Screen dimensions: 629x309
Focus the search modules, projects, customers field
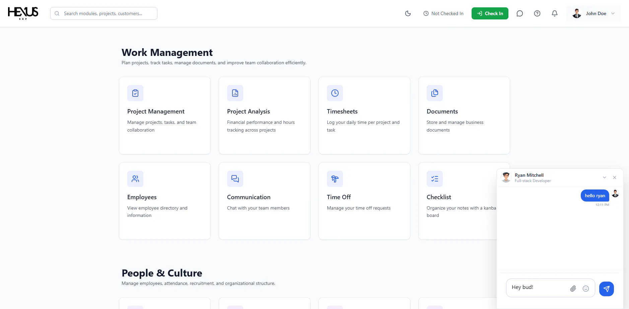(x=104, y=13)
